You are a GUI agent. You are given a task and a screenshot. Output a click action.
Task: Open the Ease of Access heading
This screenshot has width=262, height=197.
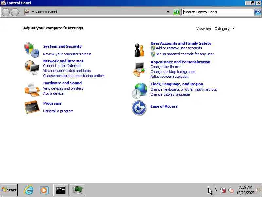[164, 106]
